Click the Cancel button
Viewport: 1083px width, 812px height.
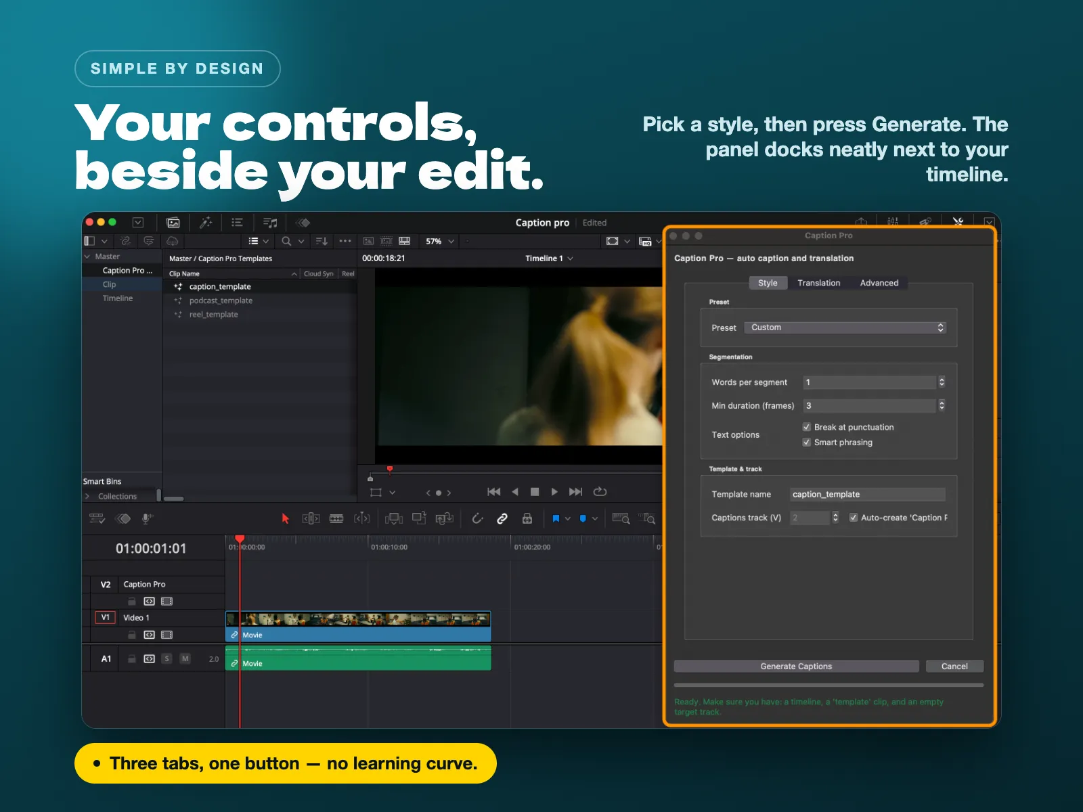click(954, 667)
